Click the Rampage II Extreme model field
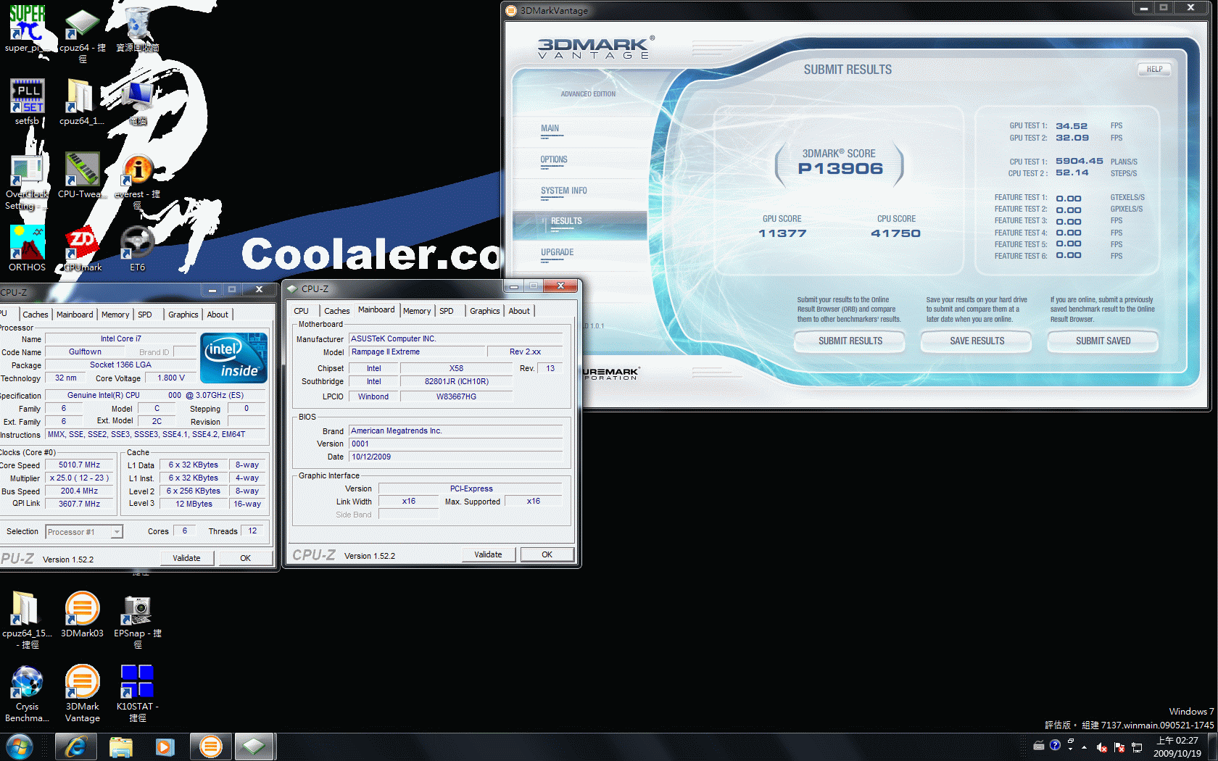This screenshot has height=761, width=1218. (417, 352)
